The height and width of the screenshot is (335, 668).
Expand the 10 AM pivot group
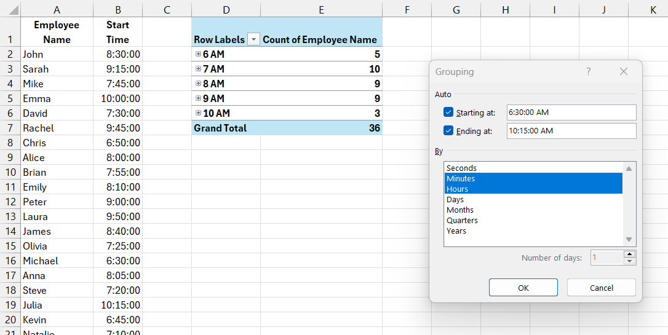tap(198, 113)
